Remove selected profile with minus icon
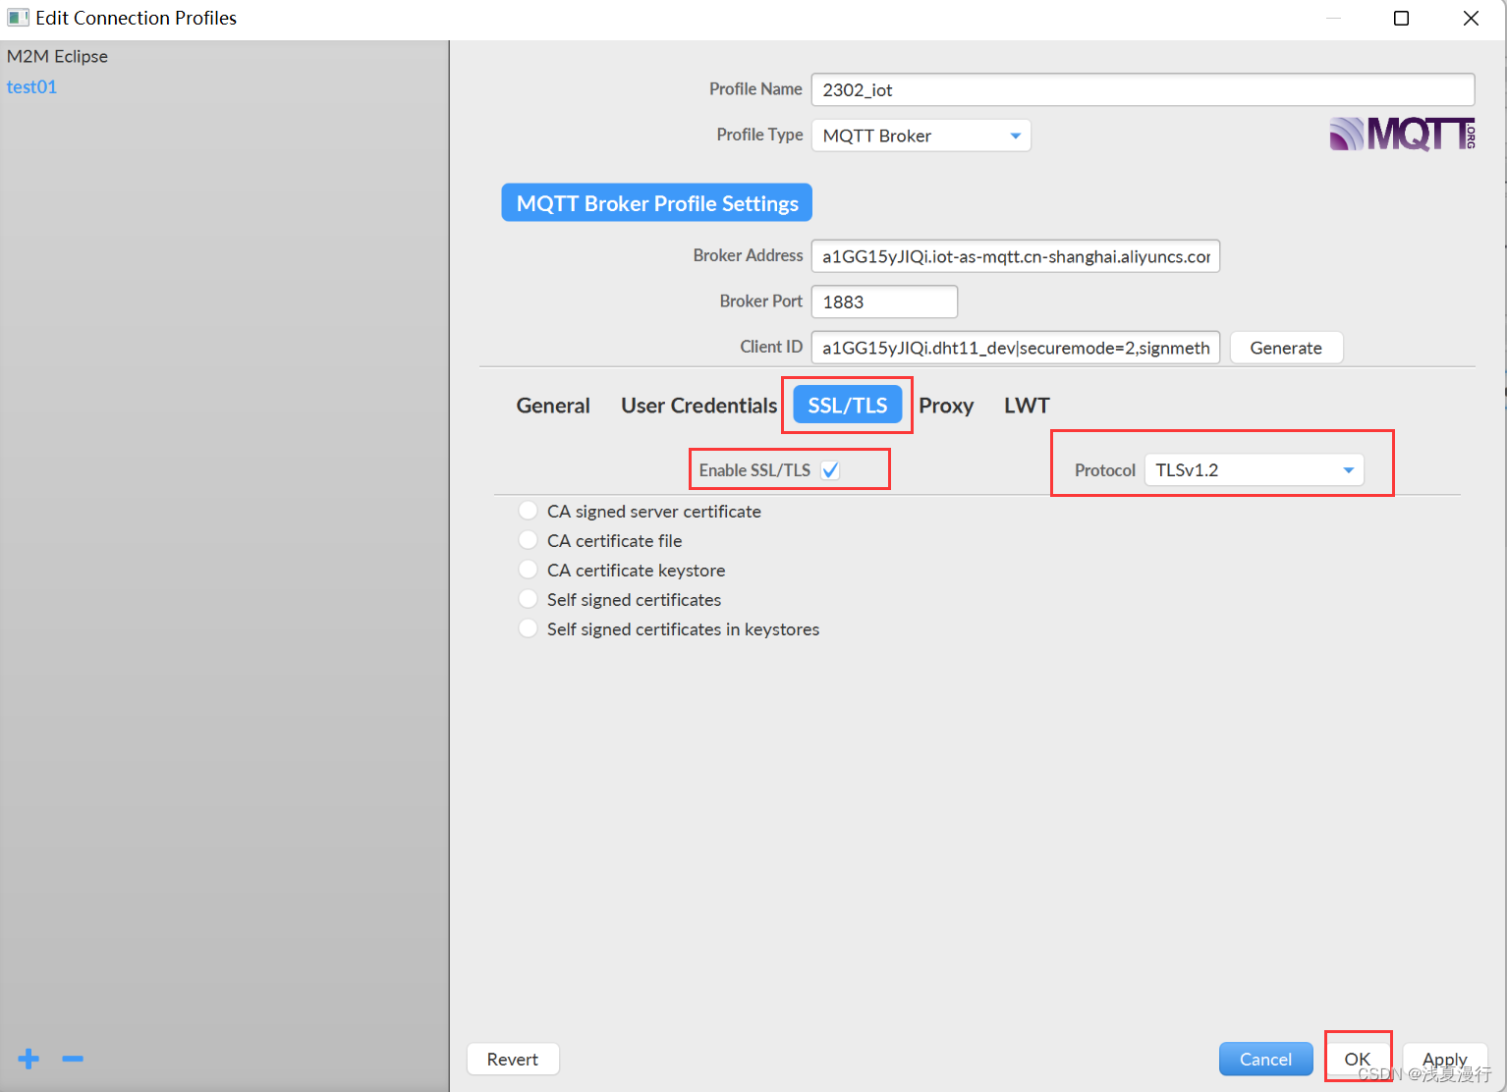 point(73,1059)
